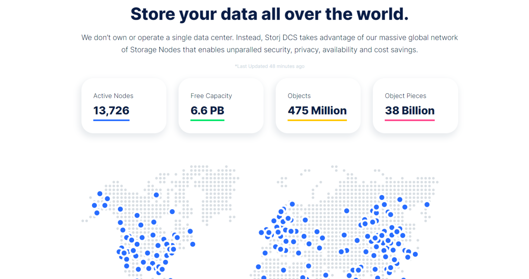Open the Free Capacity stat card
The image size is (529, 279).
point(221,106)
